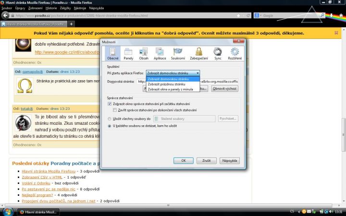Choose Zobrazit okna a panely z minula

pyautogui.click(x=173, y=89)
